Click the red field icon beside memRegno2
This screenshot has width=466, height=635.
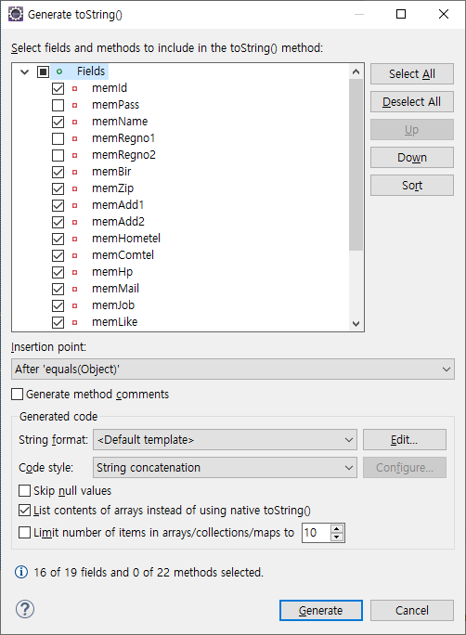click(x=74, y=155)
